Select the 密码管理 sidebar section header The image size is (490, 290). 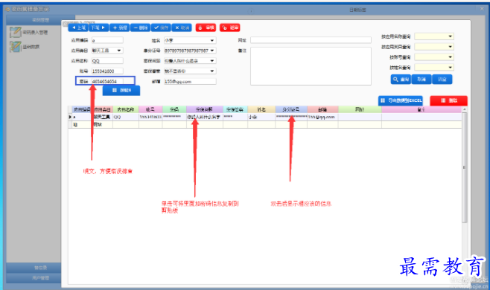[40, 20]
